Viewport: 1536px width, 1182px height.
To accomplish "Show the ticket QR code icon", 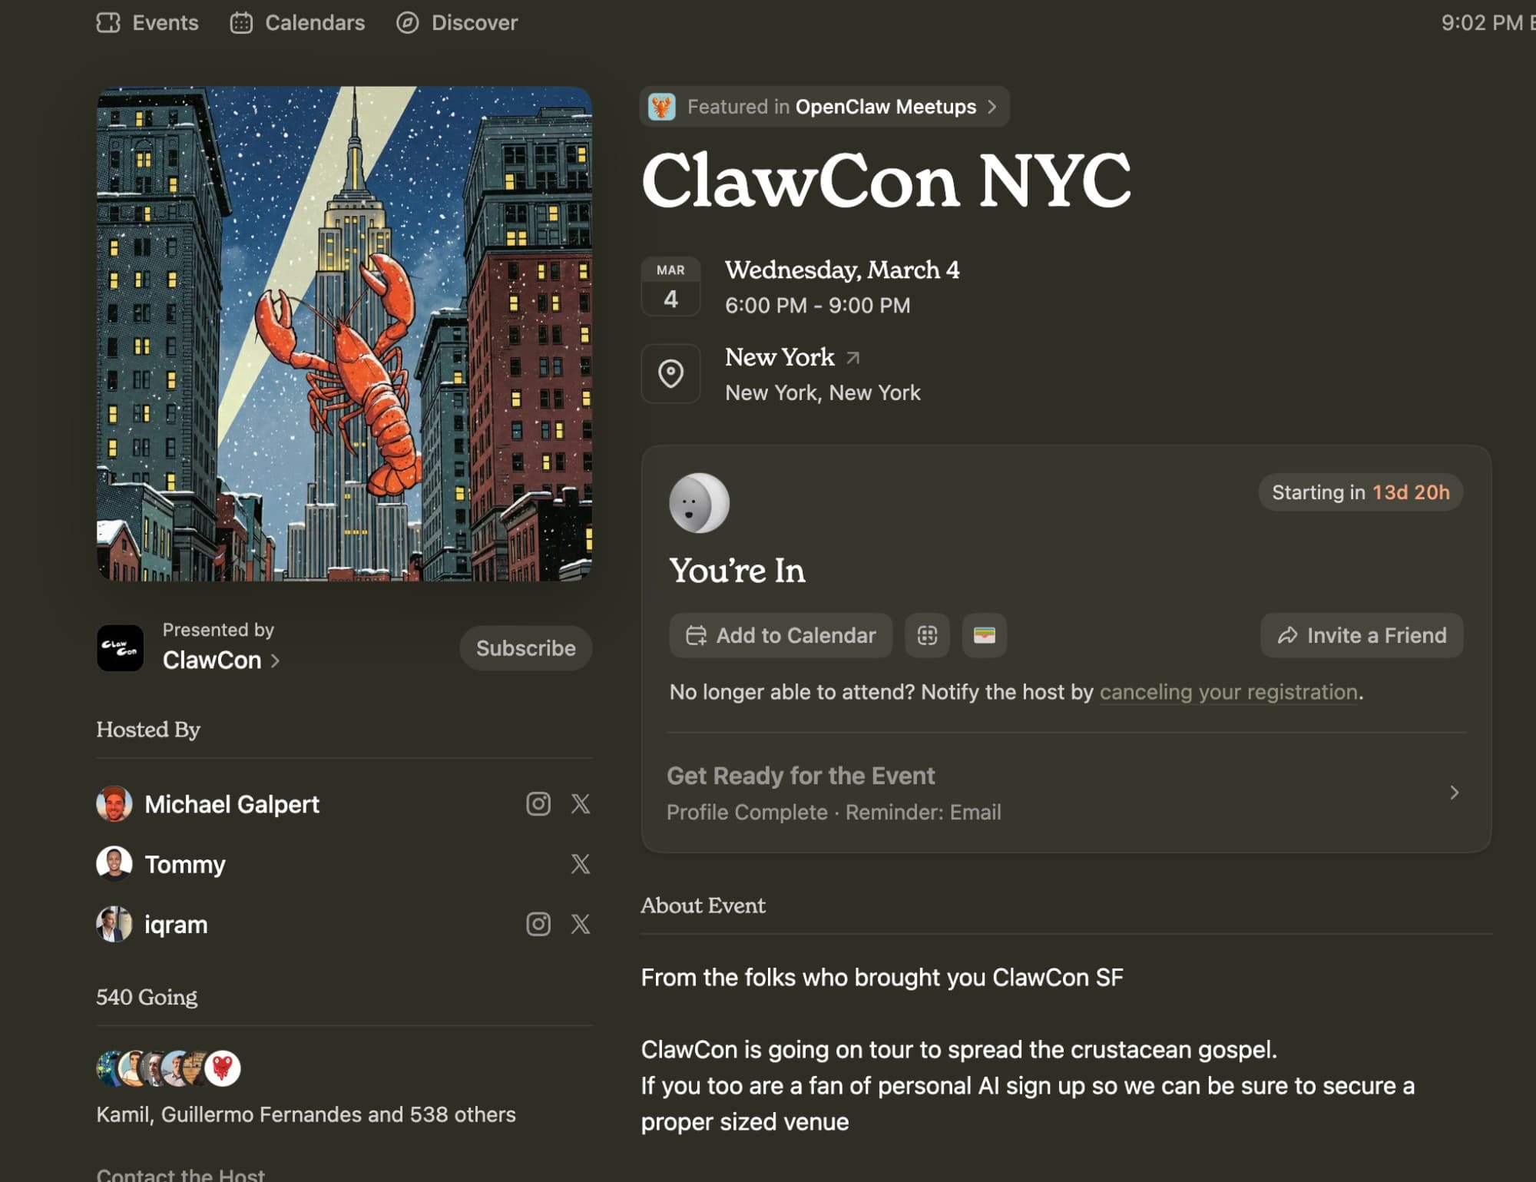I will (x=927, y=635).
